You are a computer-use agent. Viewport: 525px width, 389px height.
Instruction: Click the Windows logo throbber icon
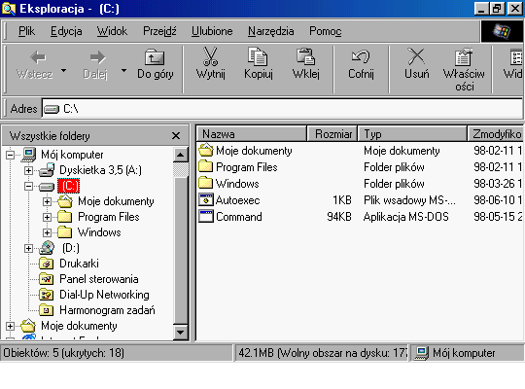click(x=502, y=31)
